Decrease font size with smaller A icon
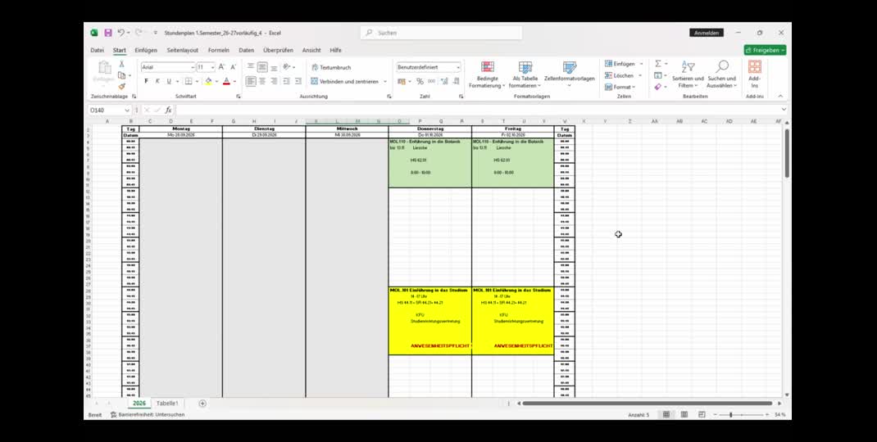Screen dimensions: 877x442 234,67
